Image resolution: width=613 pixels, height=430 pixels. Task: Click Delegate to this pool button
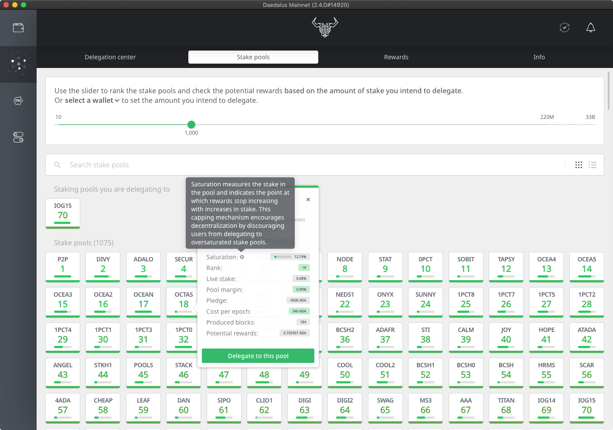pyautogui.click(x=258, y=356)
